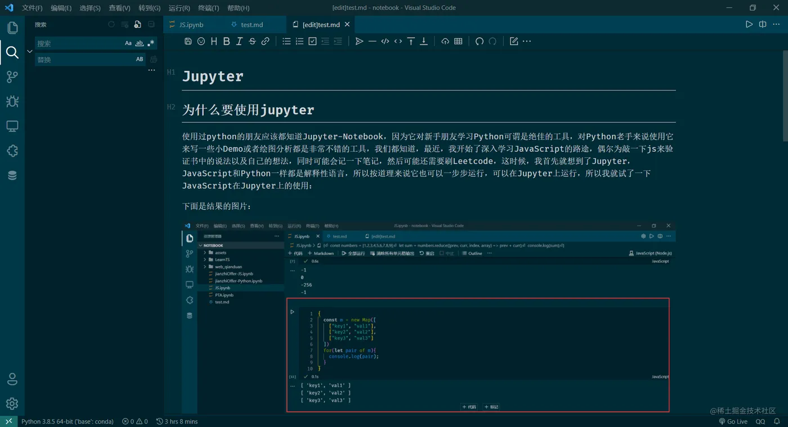Image resolution: width=788 pixels, height=427 pixels.
Task: Open the Accounts menu icon
Action: point(12,379)
